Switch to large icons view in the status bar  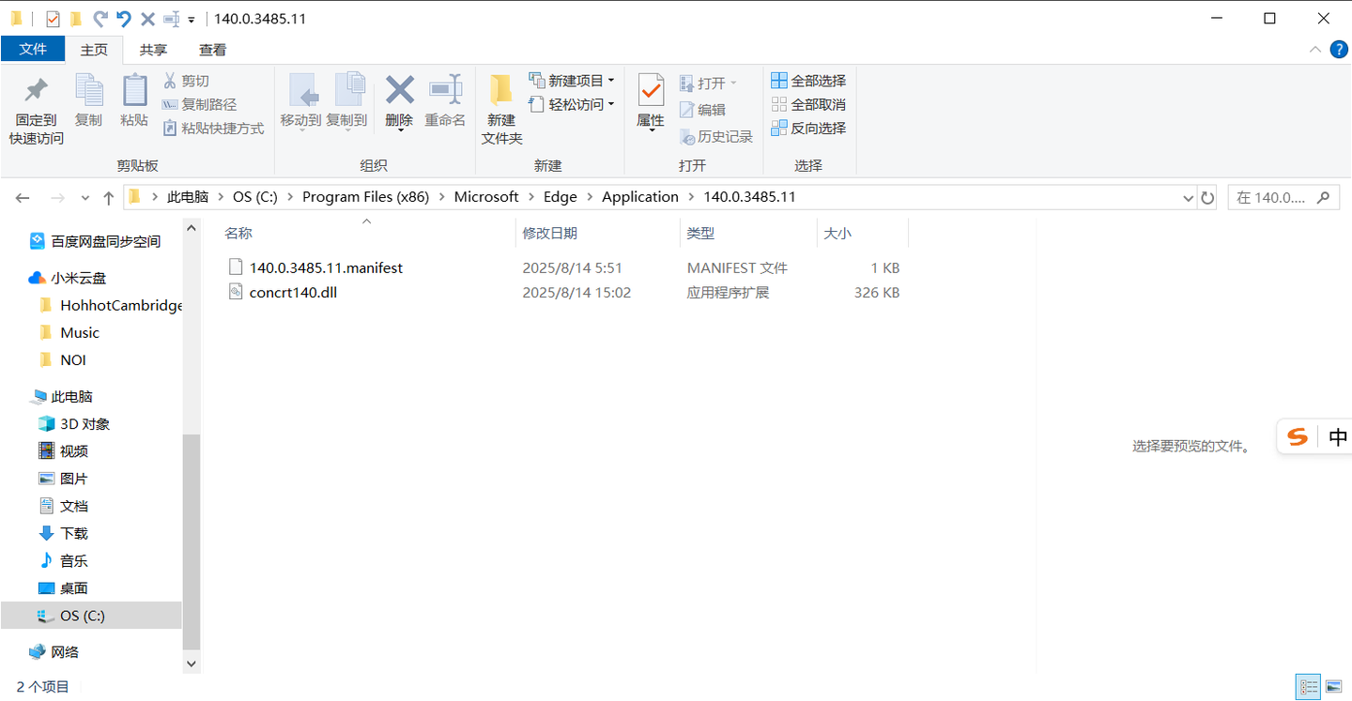click(x=1331, y=686)
